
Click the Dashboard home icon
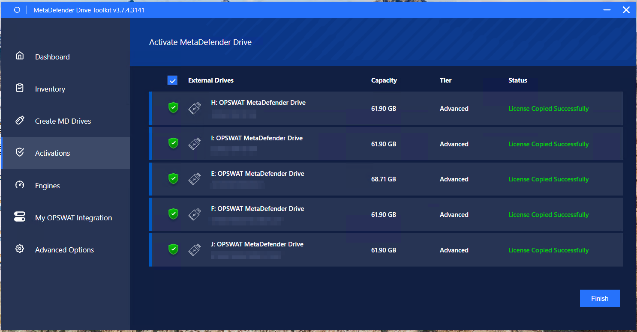pos(20,56)
